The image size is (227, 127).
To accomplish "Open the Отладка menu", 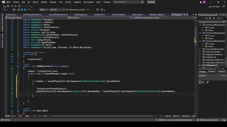I will 53,2.
